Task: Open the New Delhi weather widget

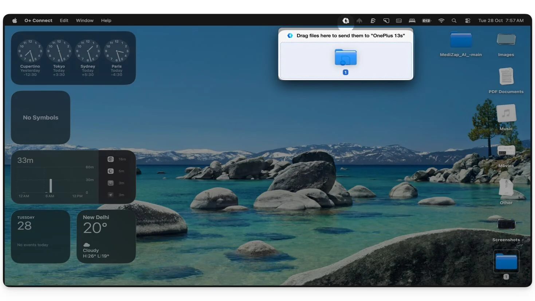Action: pos(106,236)
